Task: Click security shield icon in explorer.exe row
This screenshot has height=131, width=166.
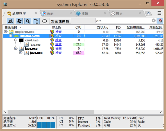Action: tap(52, 32)
